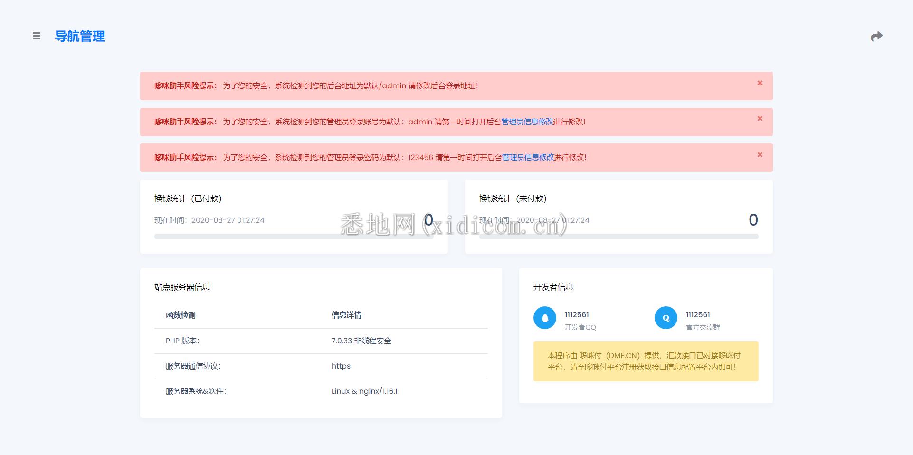This screenshot has width=913, height=455.
Task: Click the 函数检测 column header
Action: point(181,315)
